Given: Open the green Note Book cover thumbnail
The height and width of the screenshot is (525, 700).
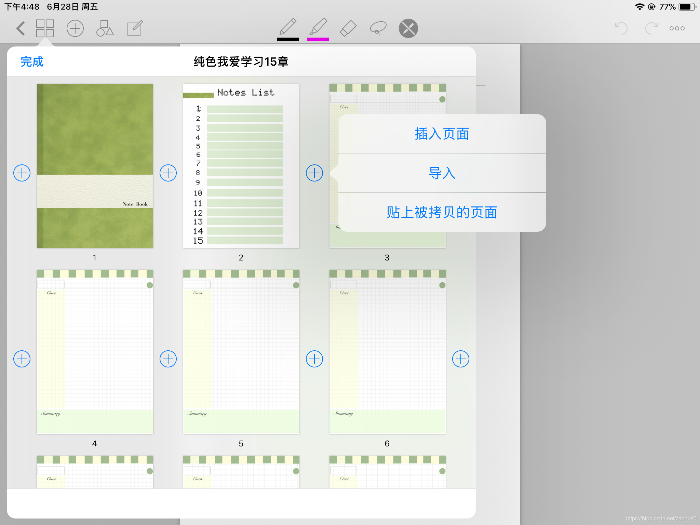Looking at the screenshot, I should (x=95, y=166).
